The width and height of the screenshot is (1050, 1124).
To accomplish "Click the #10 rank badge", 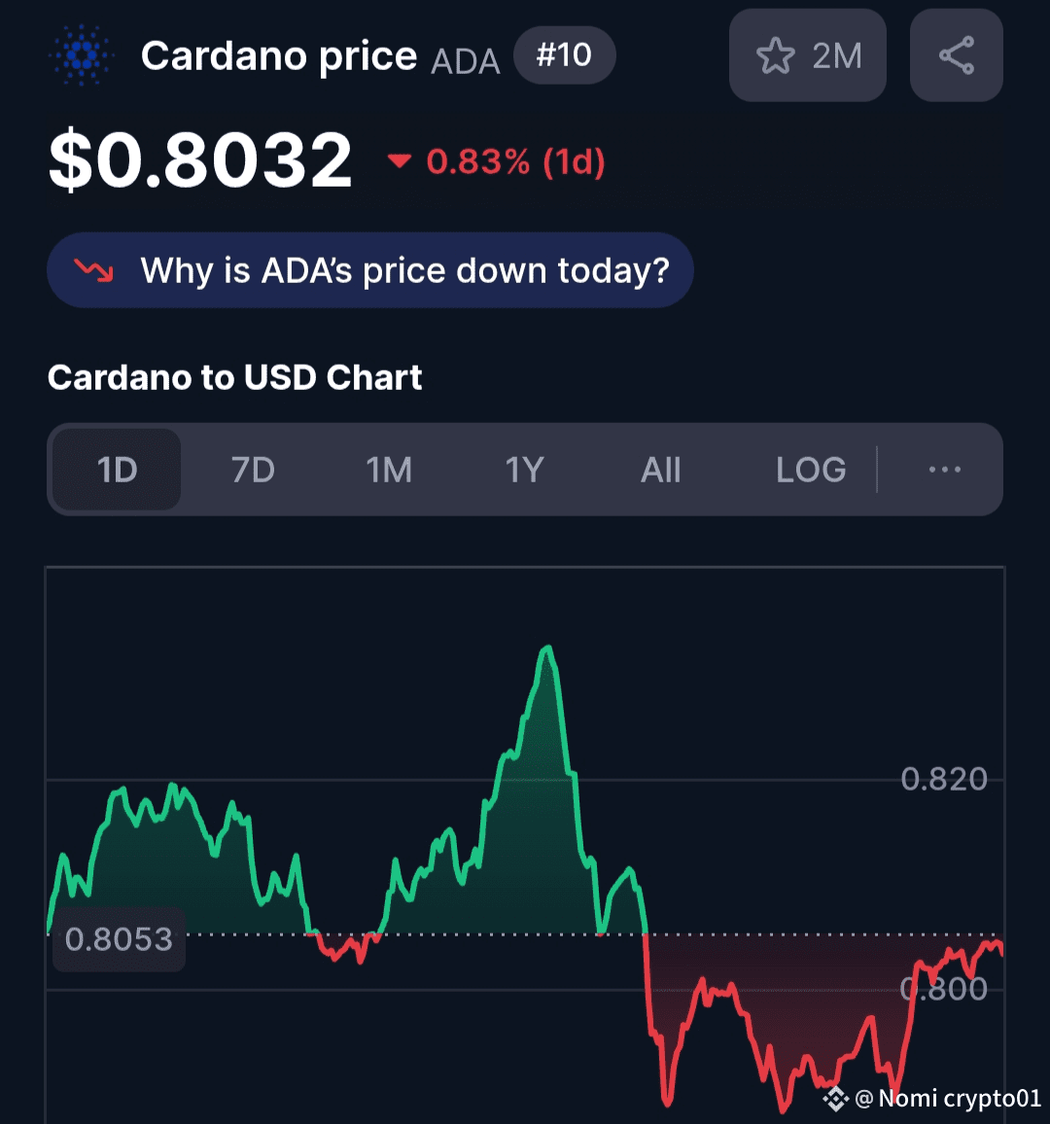I will click(x=564, y=55).
